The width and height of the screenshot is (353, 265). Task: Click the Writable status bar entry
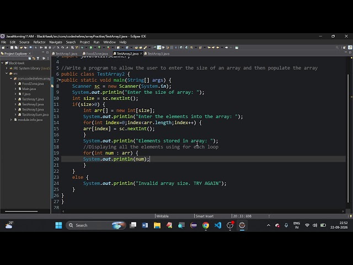coord(163,216)
